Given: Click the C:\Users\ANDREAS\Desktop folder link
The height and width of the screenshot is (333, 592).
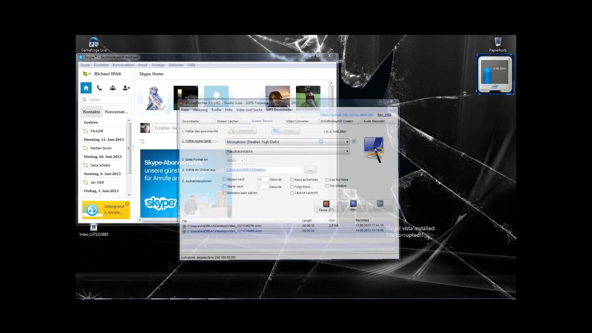Looking at the screenshot, I should click(246, 170).
